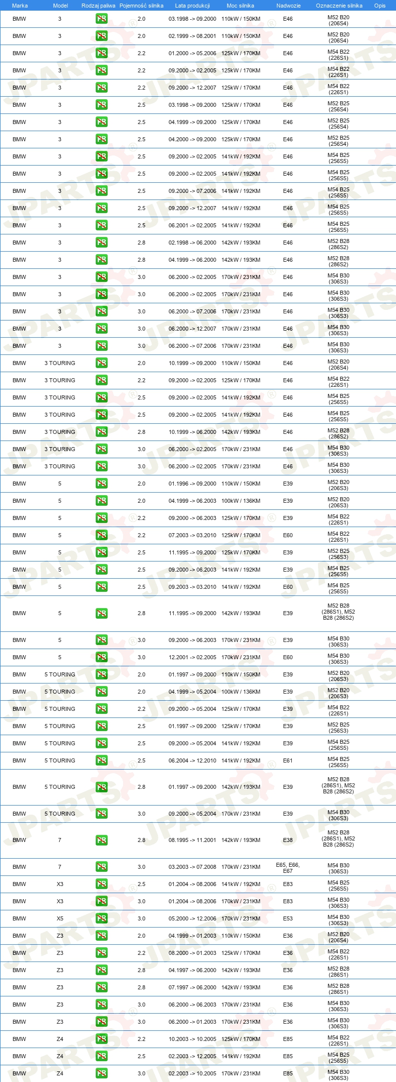
Task: Click date 06.2000 -> 01.2003 in Z3 3.0 row
Action: pyautogui.click(x=192, y=1022)
